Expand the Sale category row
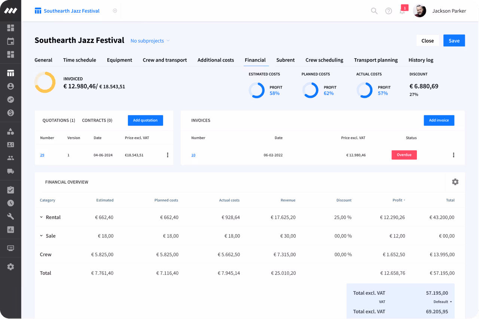This screenshot has height=319, width=479. (x=42, y=236)
